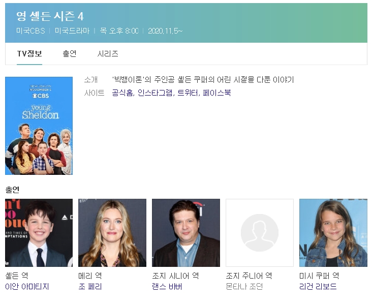Click the title 영 셸든 시즌 4

pyautogui.click(x=50, y=16)
